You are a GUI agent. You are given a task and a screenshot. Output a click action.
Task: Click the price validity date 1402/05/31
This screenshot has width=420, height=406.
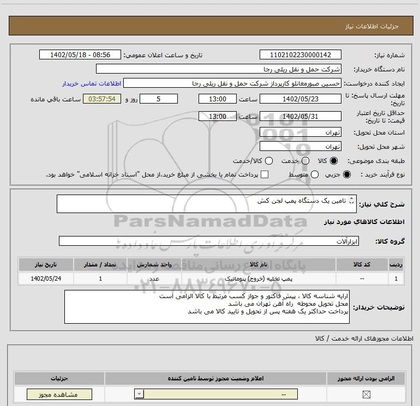pos(300,116)
